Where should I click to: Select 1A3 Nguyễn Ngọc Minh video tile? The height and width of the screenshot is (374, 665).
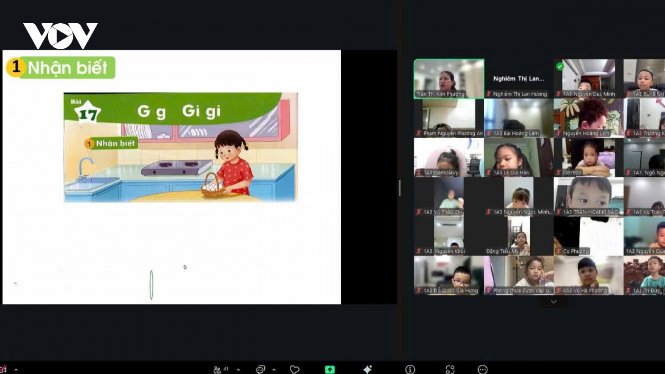coord(519,197)
